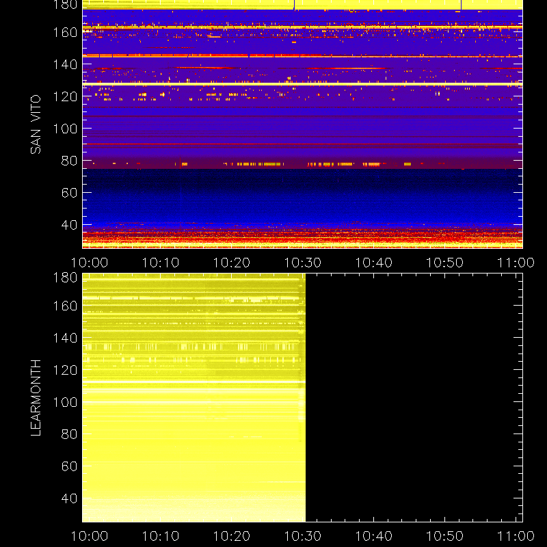Image resolution: width=547 pixels, height=547 pixels.
Task: Select the 80 tick label on Learmonth axis
Action: click(69, 434)
